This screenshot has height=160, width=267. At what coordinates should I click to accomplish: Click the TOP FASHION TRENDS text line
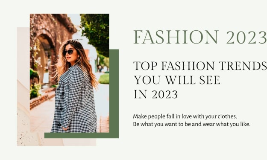(x=200, y=66)
